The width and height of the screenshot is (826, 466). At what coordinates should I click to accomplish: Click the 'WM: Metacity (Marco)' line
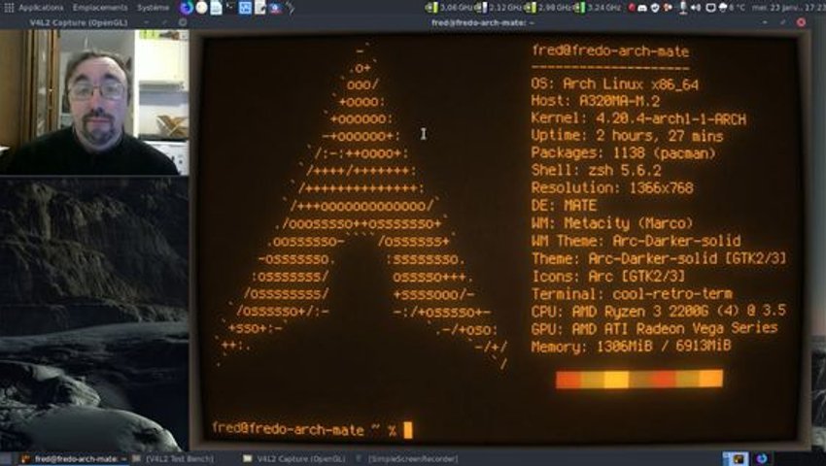click(x=612, y=223)
